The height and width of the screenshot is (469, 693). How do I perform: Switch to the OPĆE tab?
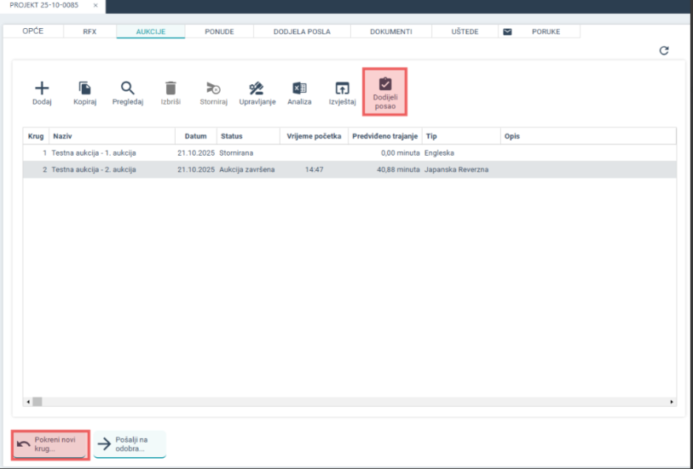click(32, 31)
